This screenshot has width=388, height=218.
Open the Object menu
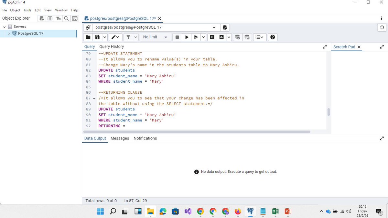[x=15, y=10]
